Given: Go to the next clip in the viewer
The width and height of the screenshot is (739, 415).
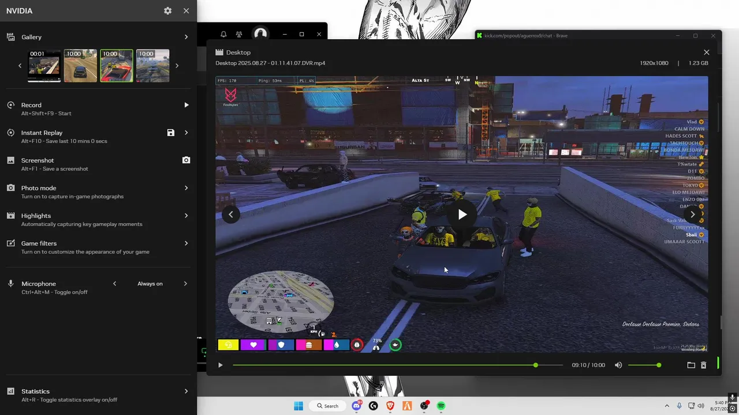Looking at the screenshot, I should click(693, 214).
